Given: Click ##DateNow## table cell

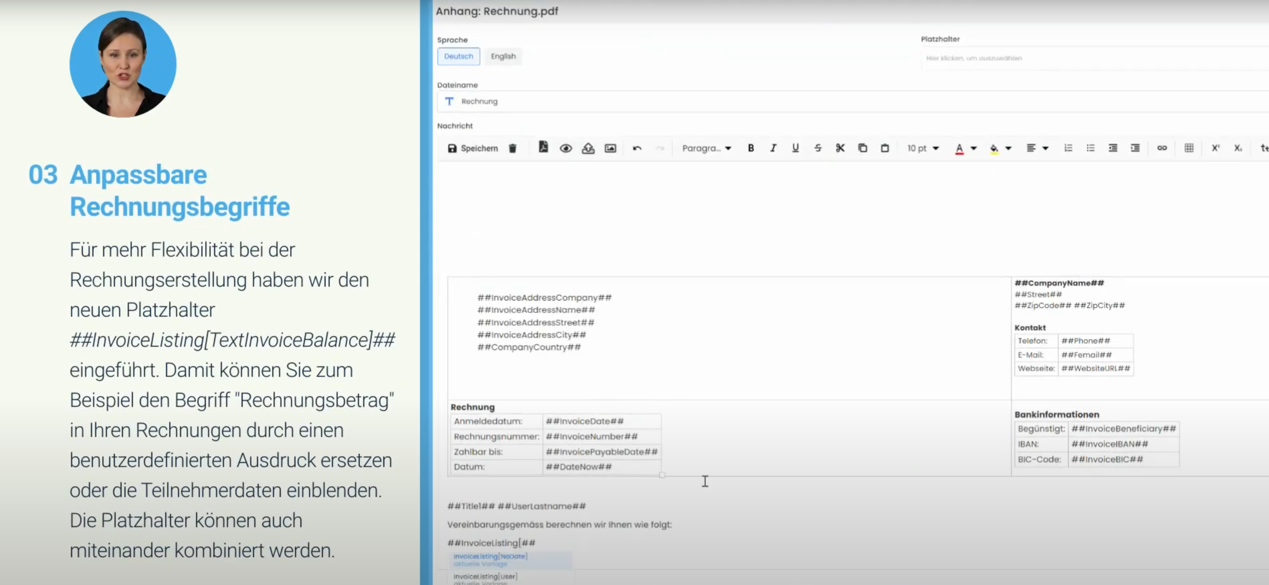Looking at the screenshot, I should coord(602,467).
